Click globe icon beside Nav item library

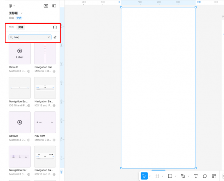point(54,140)
